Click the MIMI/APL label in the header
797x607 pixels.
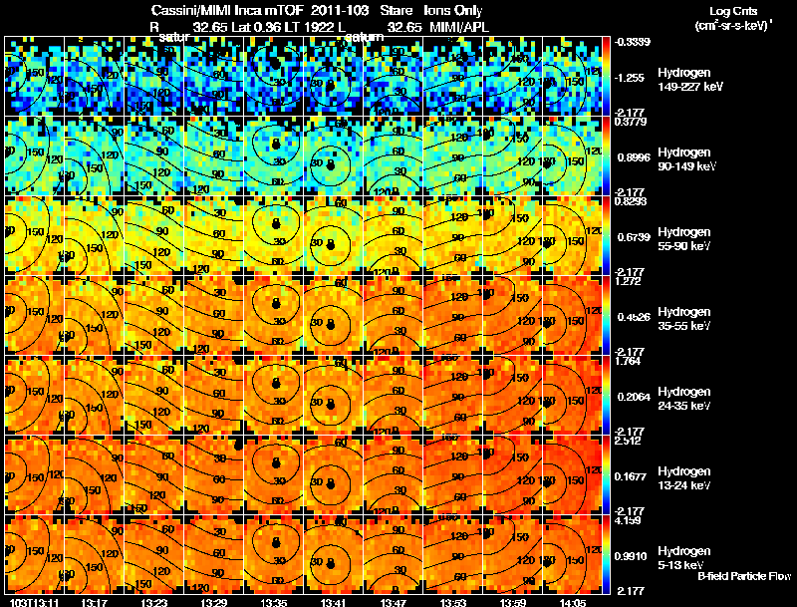(x=459, y=27)
